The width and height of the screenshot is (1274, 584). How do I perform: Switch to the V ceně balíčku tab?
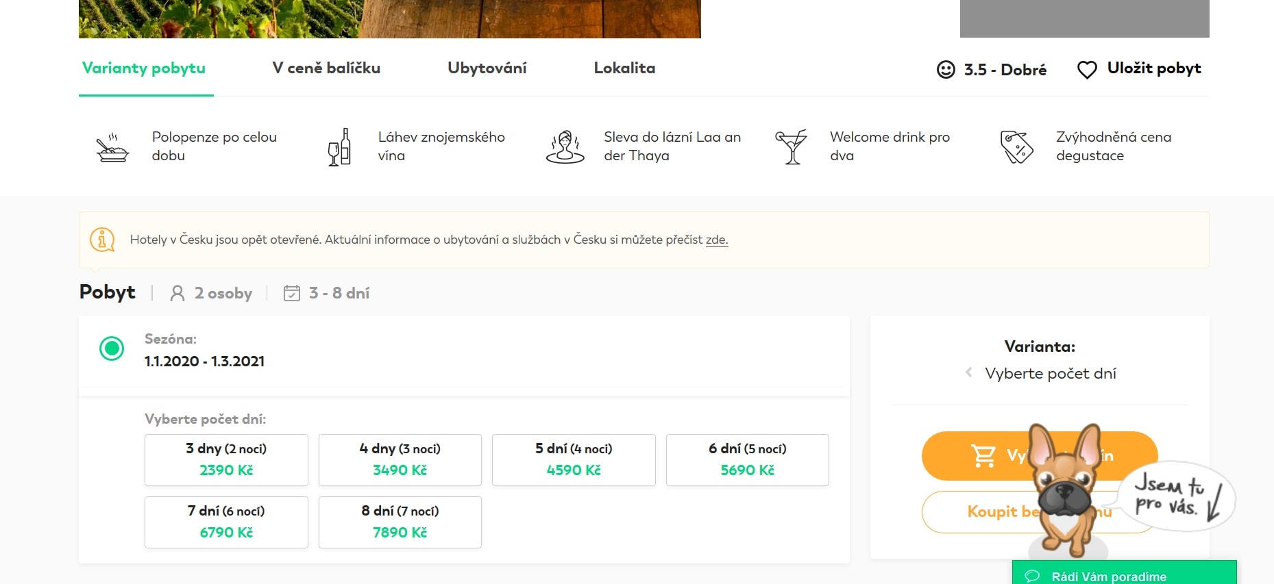pos(326,68)
